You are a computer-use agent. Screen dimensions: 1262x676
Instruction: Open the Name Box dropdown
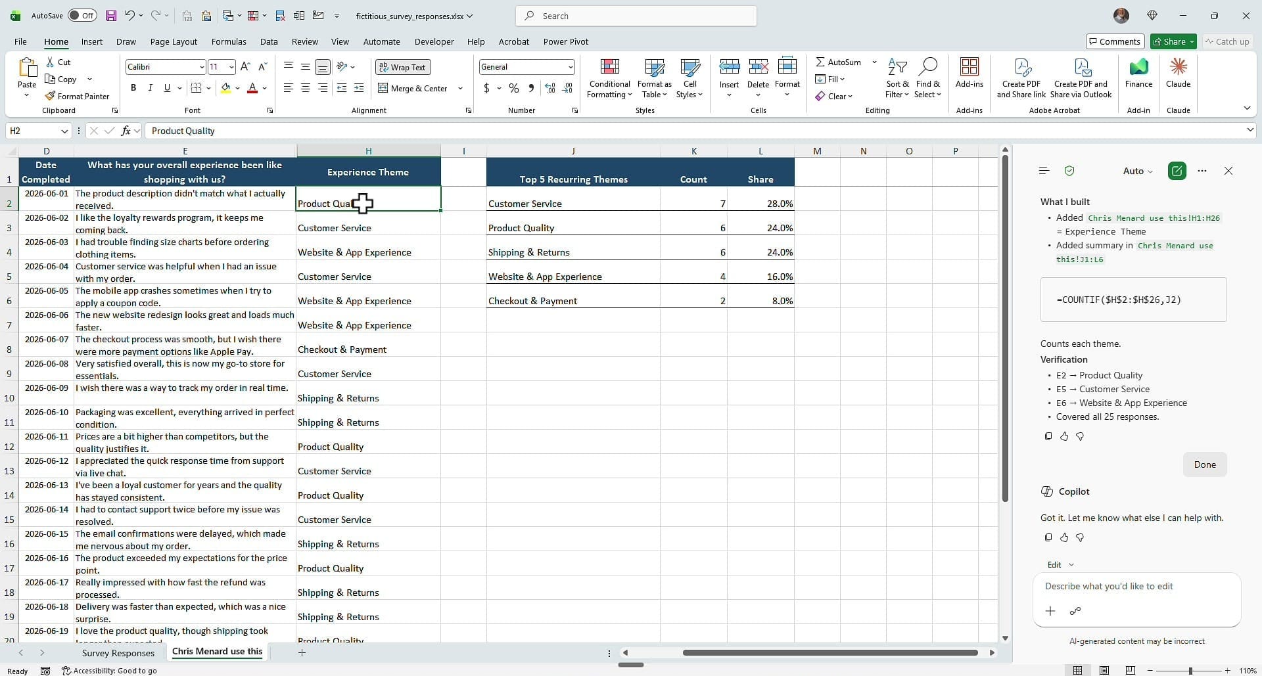64,131
